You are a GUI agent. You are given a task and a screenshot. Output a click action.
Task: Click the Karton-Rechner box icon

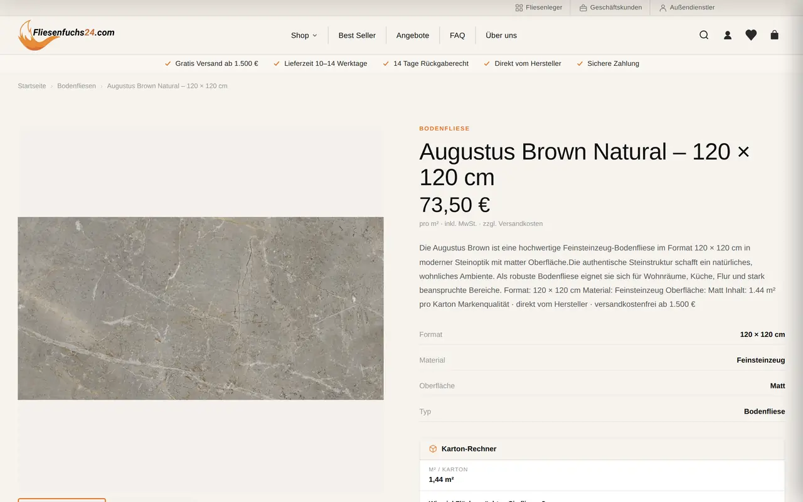tap(433, 449)
